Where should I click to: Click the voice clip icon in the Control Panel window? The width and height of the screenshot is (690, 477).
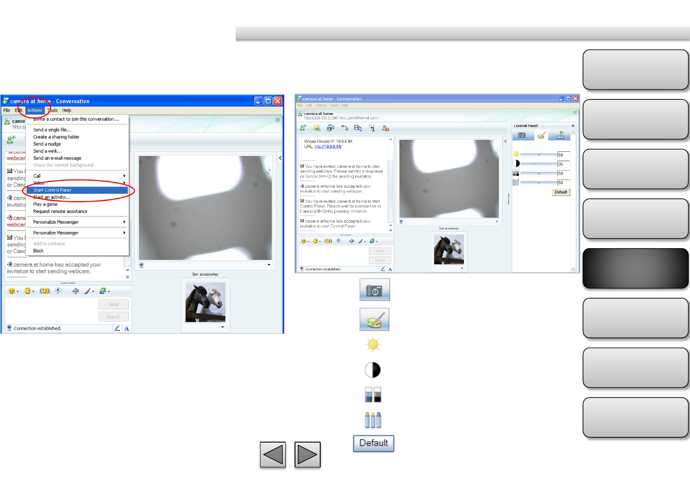tap(338, 241)
